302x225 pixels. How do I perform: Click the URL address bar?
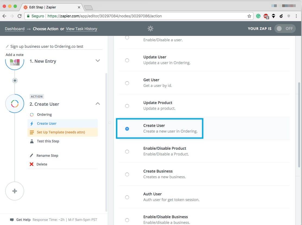tap(139, 16)
